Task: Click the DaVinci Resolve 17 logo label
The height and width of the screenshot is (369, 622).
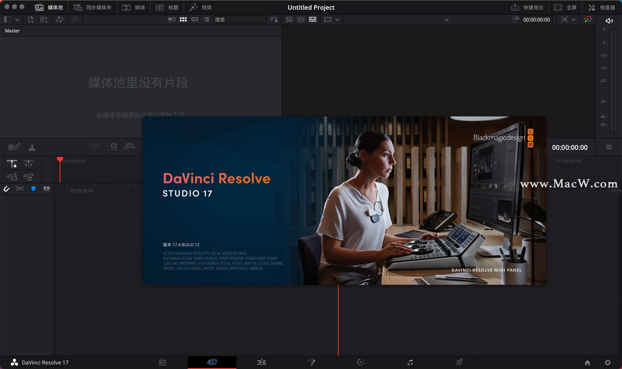Action: (x=40, y=363)
